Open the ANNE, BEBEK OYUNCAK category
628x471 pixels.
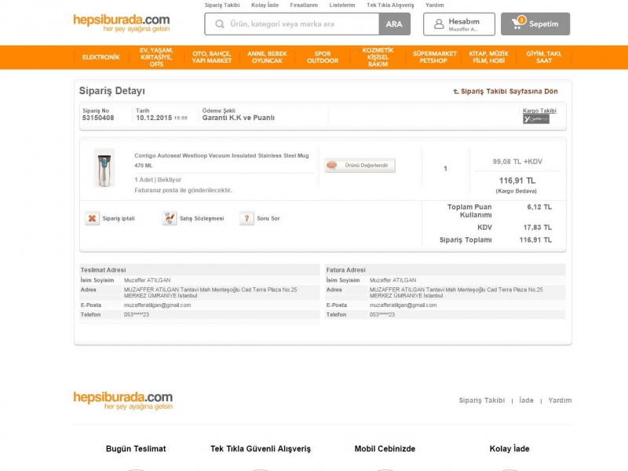(x=267, y=57)
